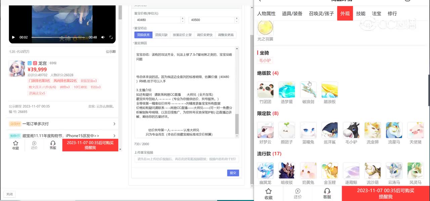This screenshot has width=430, height=201.
Task: Mute the video volume
Action: [x=103, y=37]
